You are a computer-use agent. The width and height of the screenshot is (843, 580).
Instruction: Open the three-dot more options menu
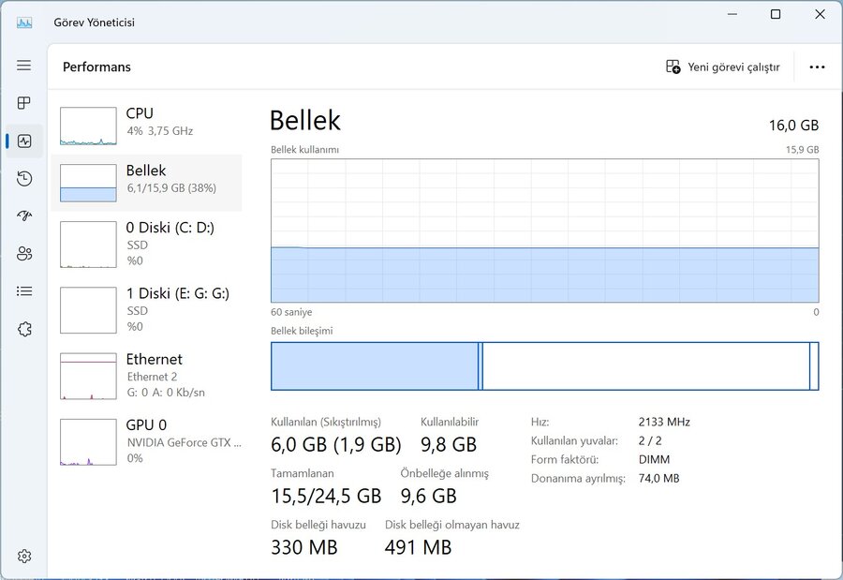[x=817, y=67]
